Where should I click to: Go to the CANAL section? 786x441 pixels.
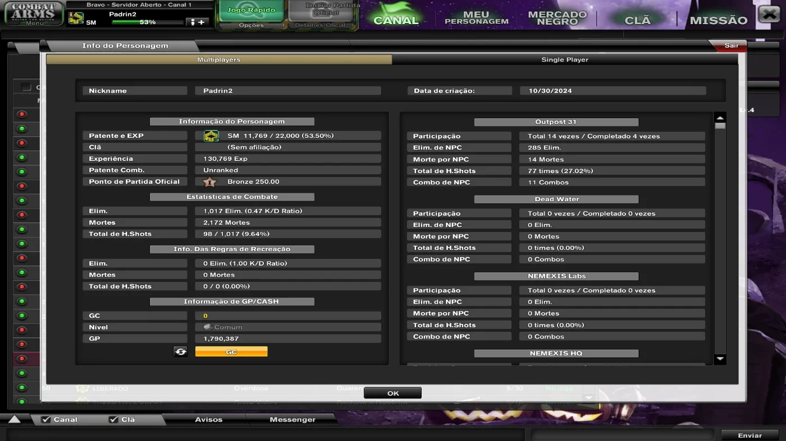[396, 20]
